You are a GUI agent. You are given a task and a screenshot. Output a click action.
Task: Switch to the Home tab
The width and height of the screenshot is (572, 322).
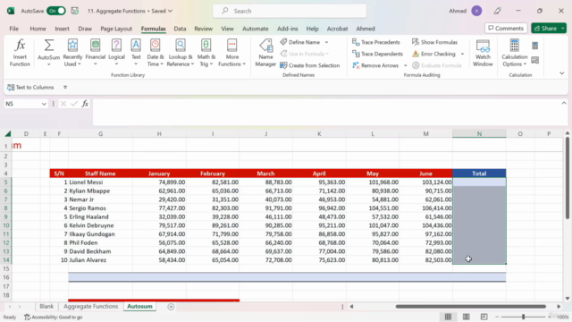click(38, 29)
